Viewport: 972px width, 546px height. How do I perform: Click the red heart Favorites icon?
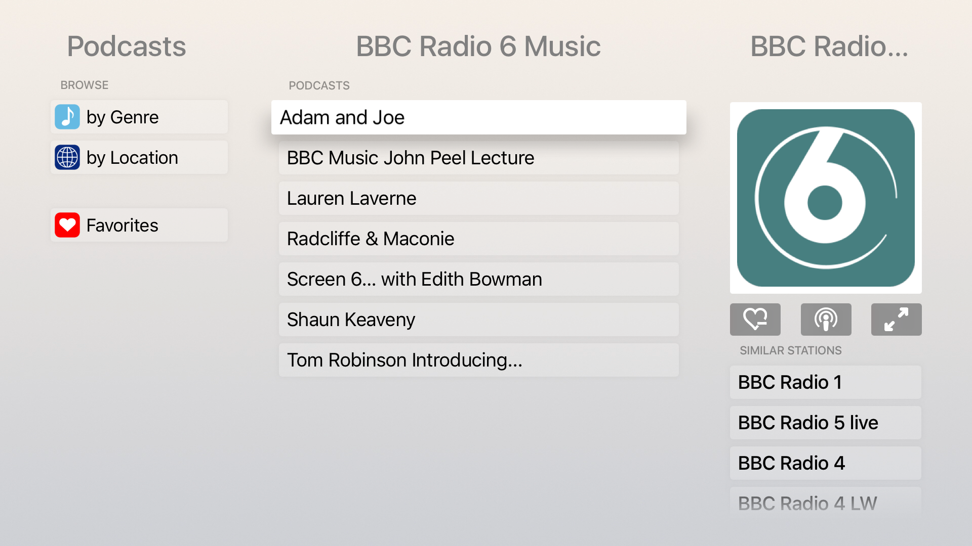(67, 225)
